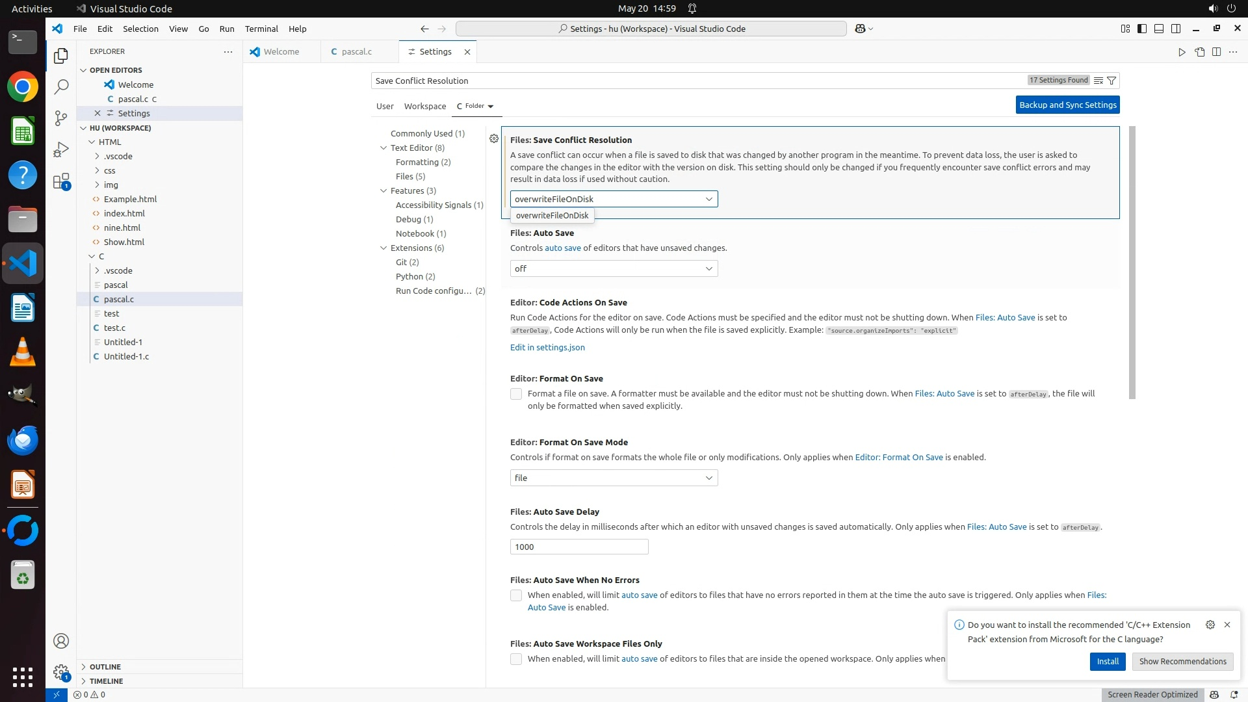Collapse the Text Editor settings group
Viewport: 1248px width, 702px height.
pos(383,148)
